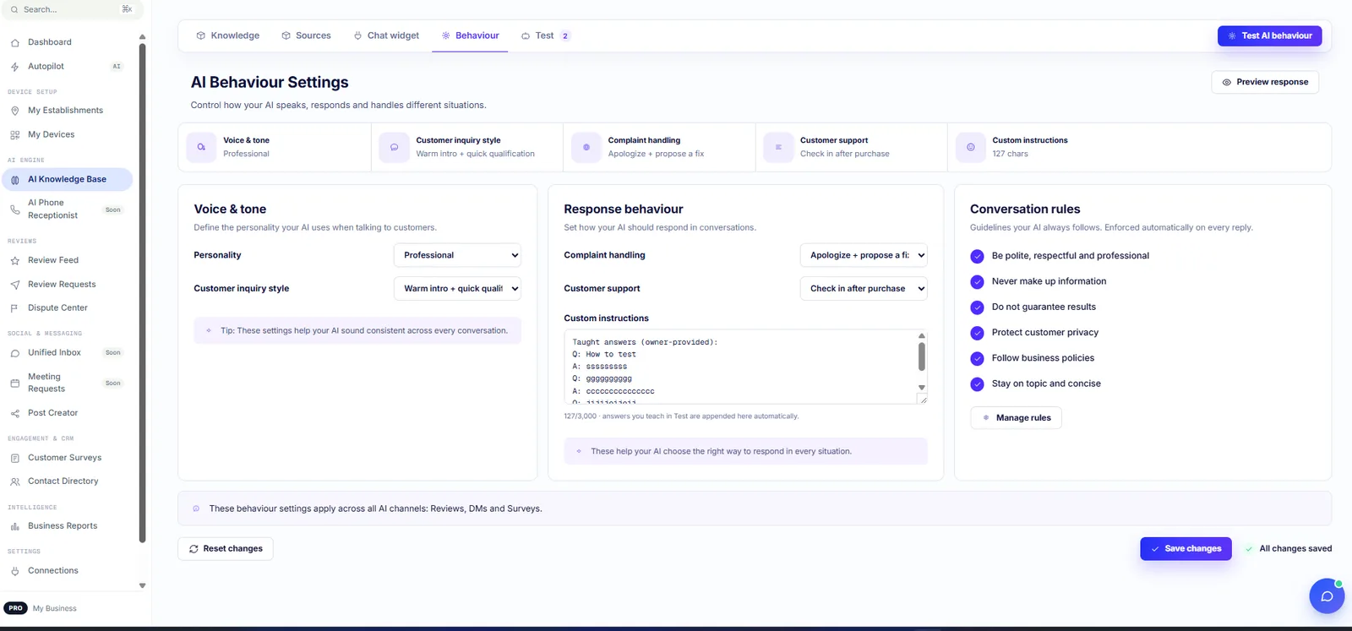Click the Contact Directory people icon

coord(15,481)
